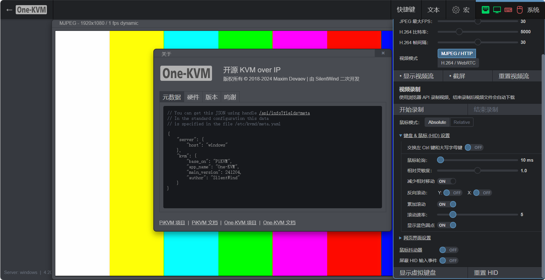Collapse the 键盘 & 鼠标 (HID) 设置 section
The image size is (545, 280).
426,136
